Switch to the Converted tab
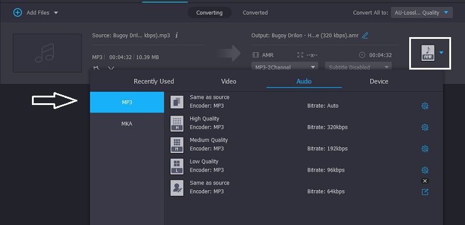Image resolution: width=465 pixels, height=225 pixels. (x=255, y=13)
